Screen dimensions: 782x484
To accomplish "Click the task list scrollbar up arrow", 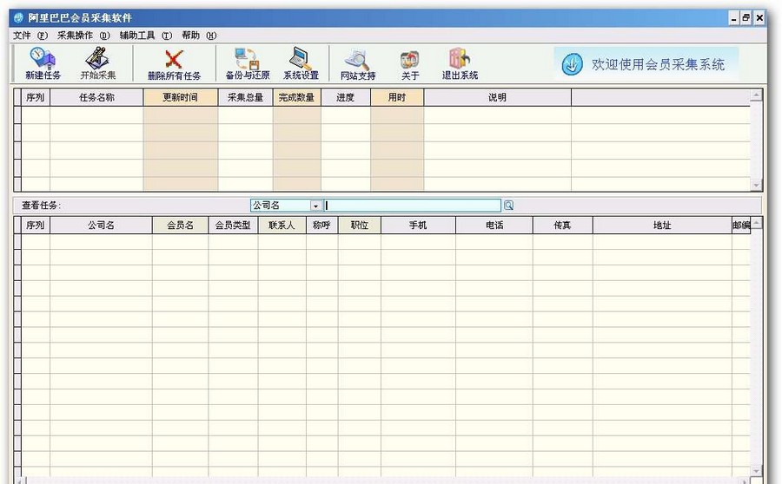I will (756, 95).
